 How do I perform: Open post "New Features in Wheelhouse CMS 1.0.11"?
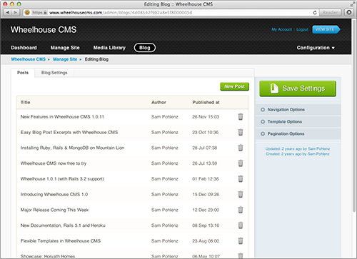coord(62,117)
